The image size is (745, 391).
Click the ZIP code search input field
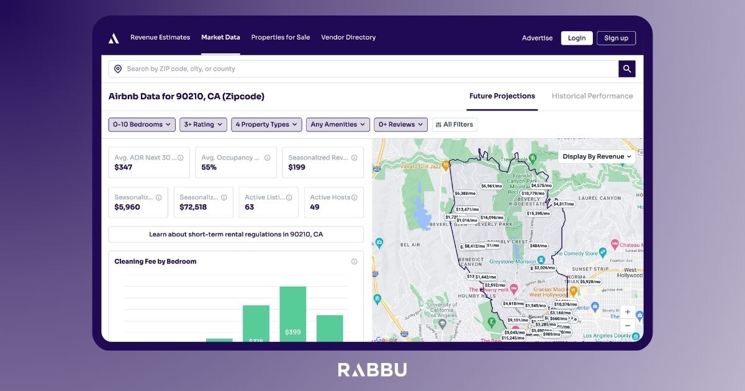click(x=363, y=69)
